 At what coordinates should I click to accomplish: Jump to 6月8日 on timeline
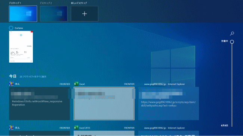pos(224,126)
